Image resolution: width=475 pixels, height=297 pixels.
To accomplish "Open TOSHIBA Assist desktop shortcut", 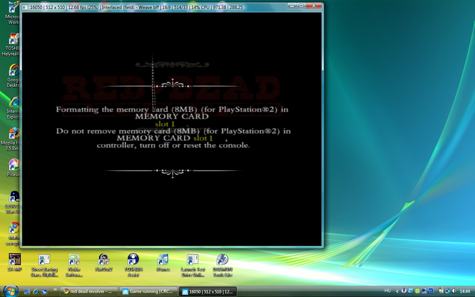I will (x=133, y=265).
